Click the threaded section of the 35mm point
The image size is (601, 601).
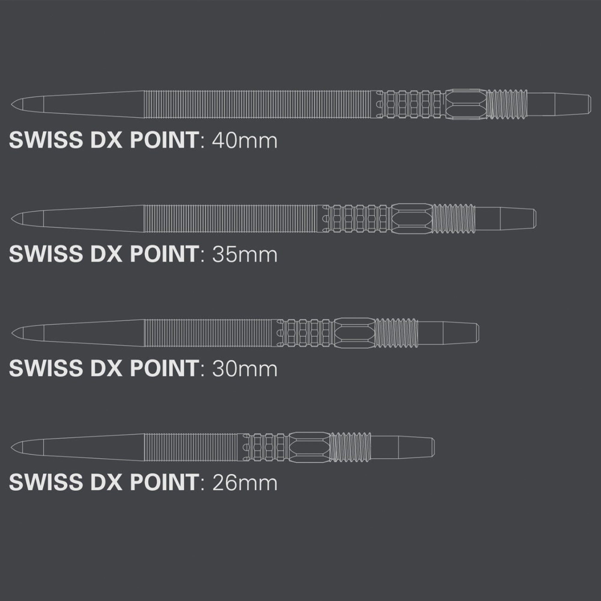[453, 218]
